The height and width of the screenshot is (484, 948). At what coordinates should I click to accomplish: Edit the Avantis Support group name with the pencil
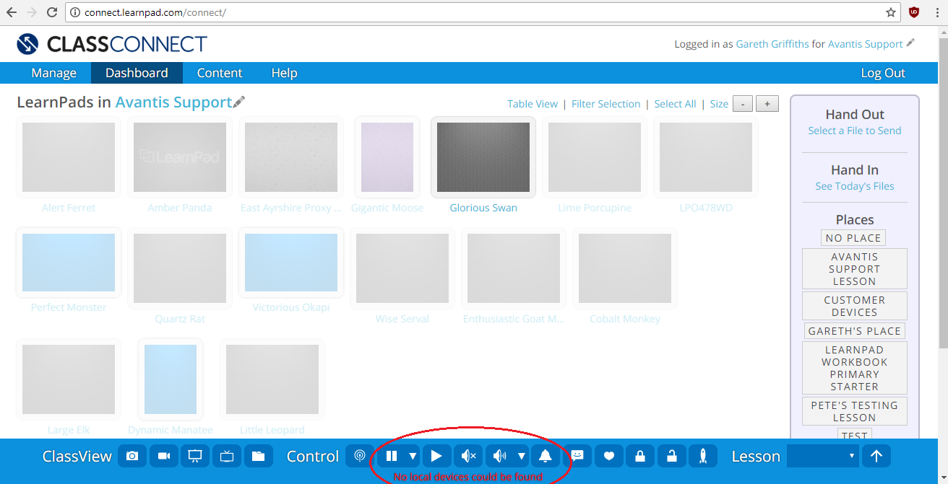[x=239, y=102]
